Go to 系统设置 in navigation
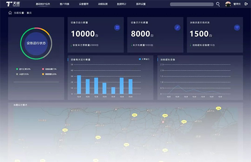 coord(141,4)
